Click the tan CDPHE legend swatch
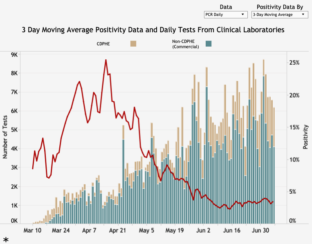312x244 pixels. 133,44
